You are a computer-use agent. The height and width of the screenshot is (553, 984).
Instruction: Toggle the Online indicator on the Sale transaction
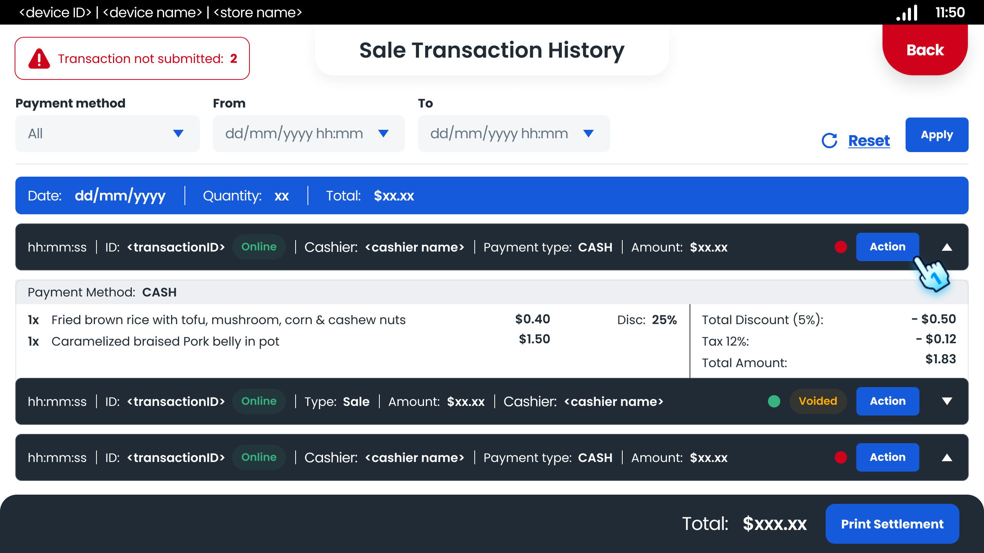(259, 401)
